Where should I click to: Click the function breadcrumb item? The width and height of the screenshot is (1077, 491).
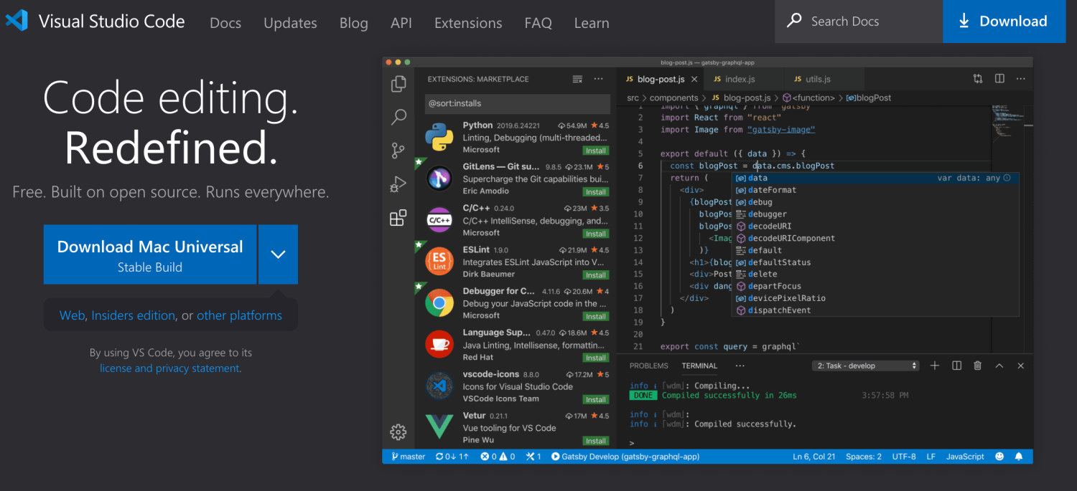click(809, 97)
